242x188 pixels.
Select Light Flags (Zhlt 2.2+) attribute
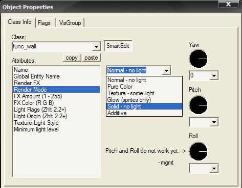click(56, 110)
